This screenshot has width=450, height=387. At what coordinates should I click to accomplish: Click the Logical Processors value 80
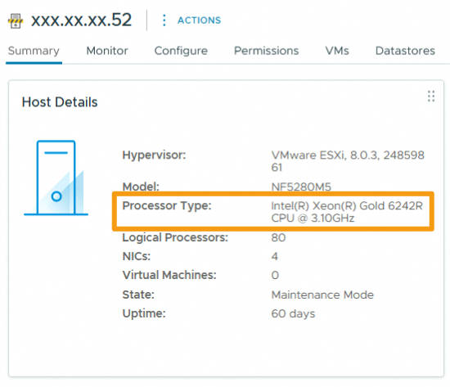coord(278,238)
